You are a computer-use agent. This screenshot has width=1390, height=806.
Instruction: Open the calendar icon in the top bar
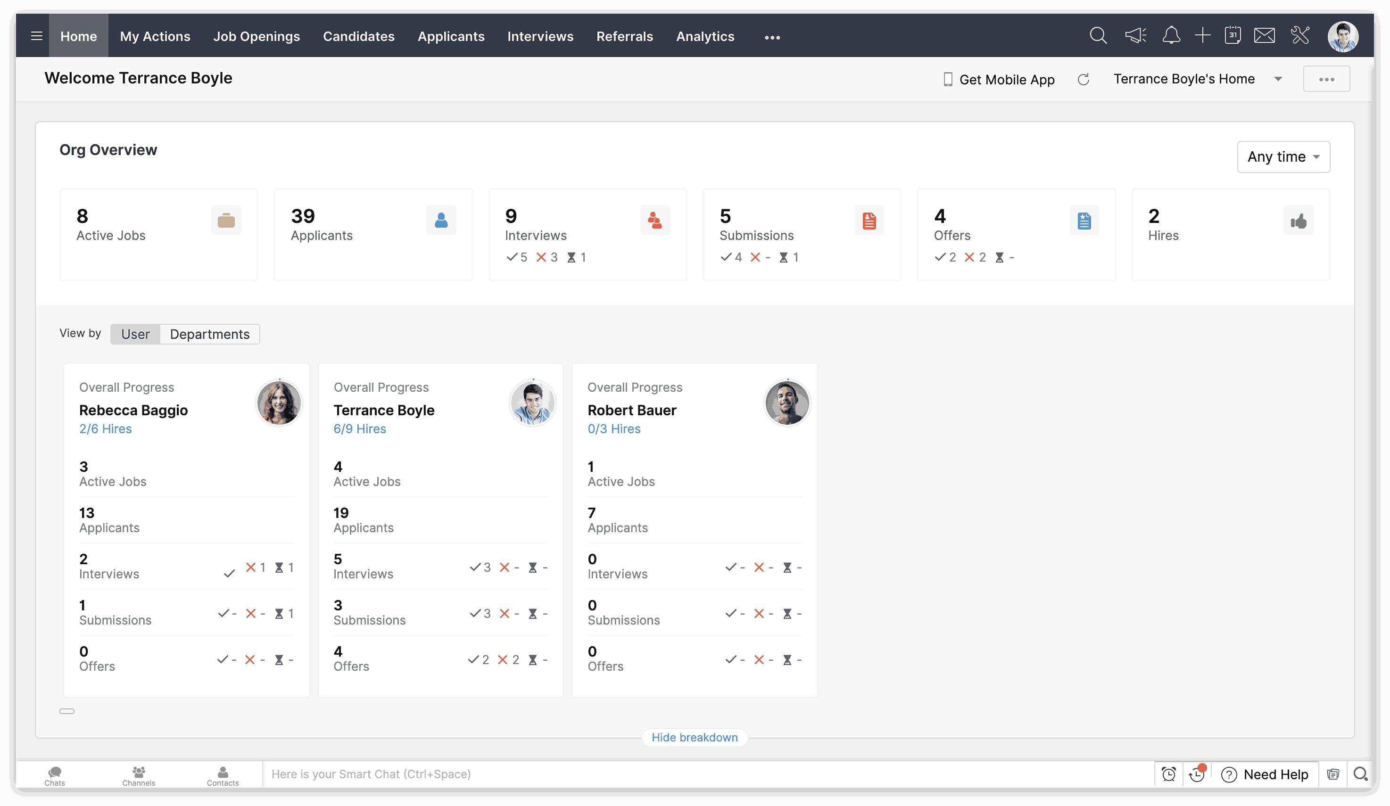[1233, 35]
